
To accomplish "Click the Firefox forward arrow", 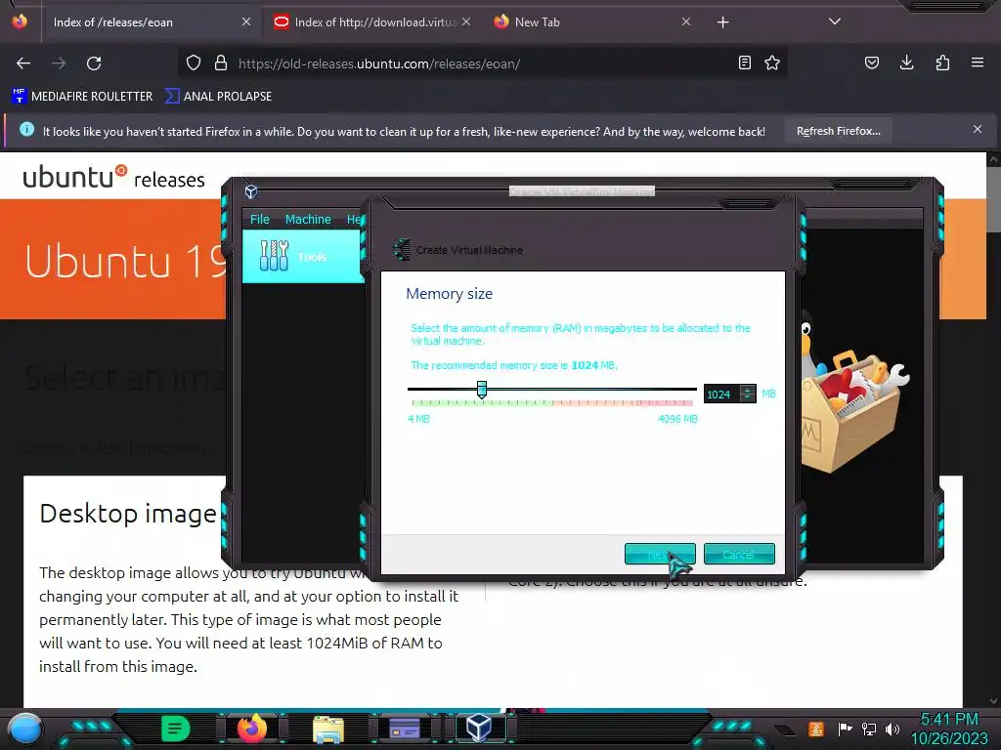I will coord(59,63).
